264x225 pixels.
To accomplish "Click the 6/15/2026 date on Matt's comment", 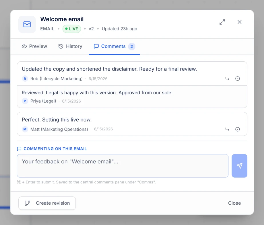I will tap(103, 129).
